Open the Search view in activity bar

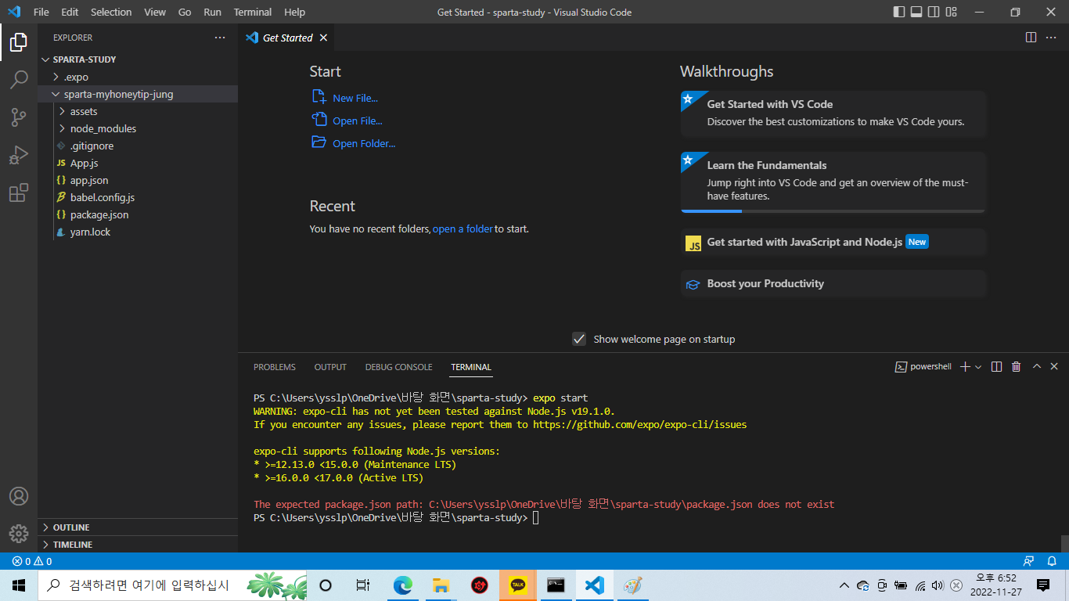pos(19,80)
